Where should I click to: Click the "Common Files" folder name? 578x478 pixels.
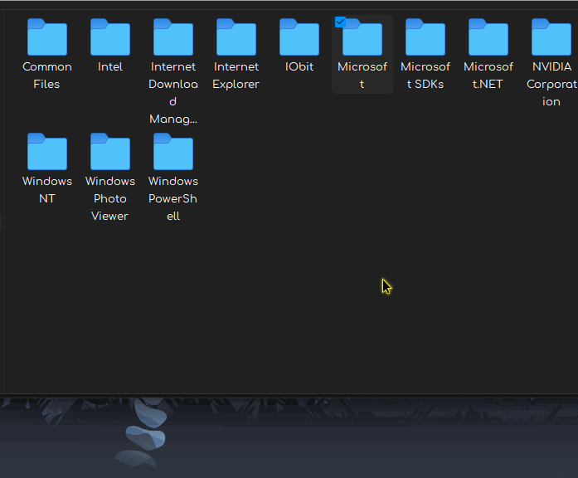[x=47, y=76]
